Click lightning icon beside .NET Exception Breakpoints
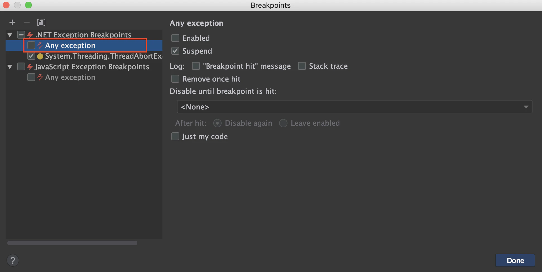Viewport: 542px width, 272px height. point(30,35)
